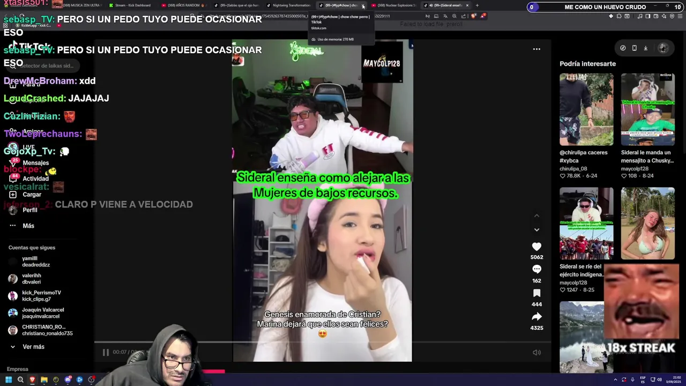Open chirulipa_08 username under suggested video
The height and width of the screenshot is (386, 686).
573,169
